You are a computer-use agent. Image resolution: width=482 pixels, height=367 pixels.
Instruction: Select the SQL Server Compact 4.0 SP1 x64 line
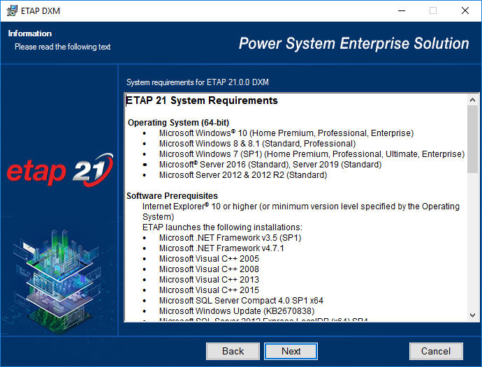(x=241, y=300)
